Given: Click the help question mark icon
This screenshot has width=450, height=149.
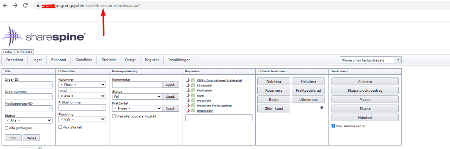Looking at the screenshot, I should [322, 107].
